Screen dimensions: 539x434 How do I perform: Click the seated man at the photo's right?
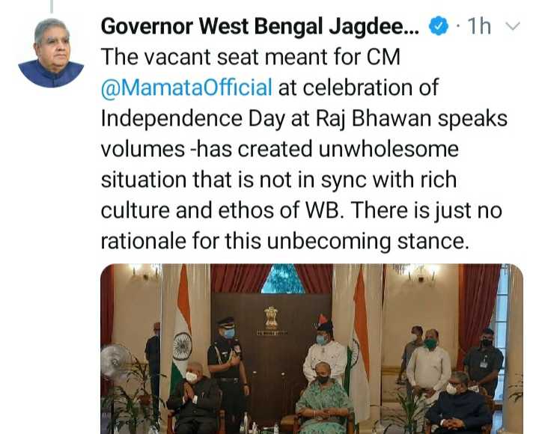tap(459, 404)
